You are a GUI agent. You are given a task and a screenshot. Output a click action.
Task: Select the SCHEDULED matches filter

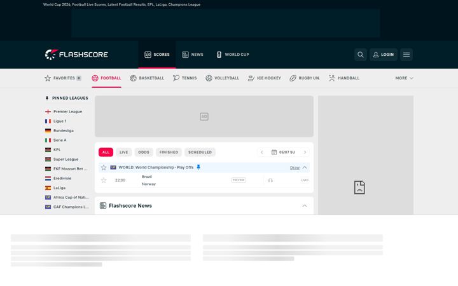(x=200, y=153)
